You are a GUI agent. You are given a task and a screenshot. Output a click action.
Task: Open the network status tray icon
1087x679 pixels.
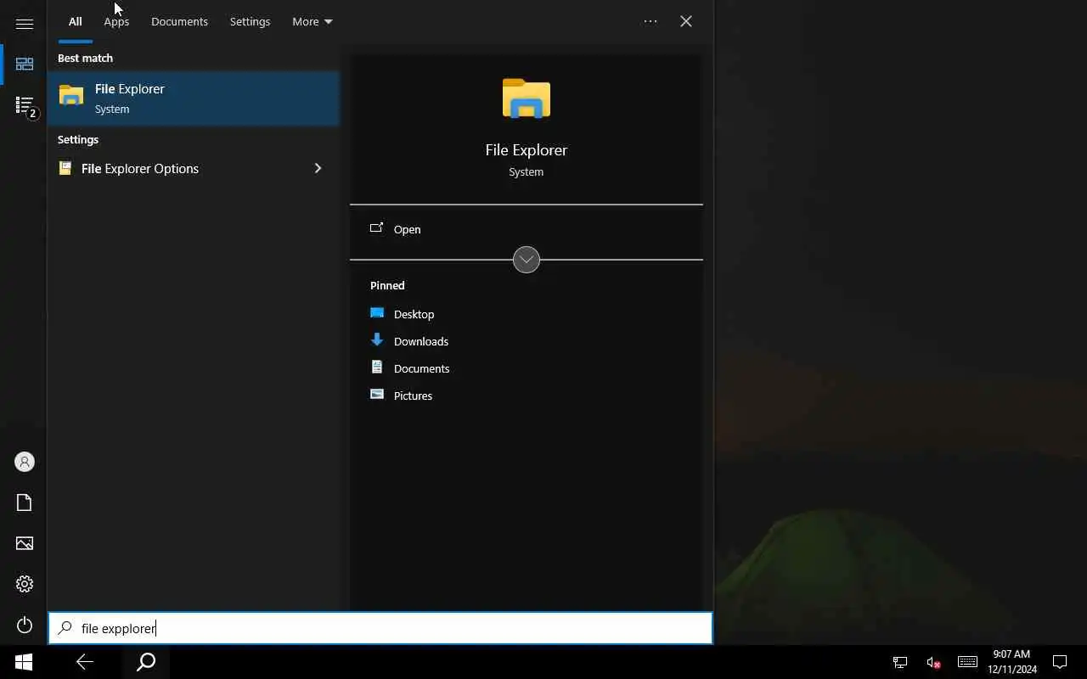click(899, 662)
